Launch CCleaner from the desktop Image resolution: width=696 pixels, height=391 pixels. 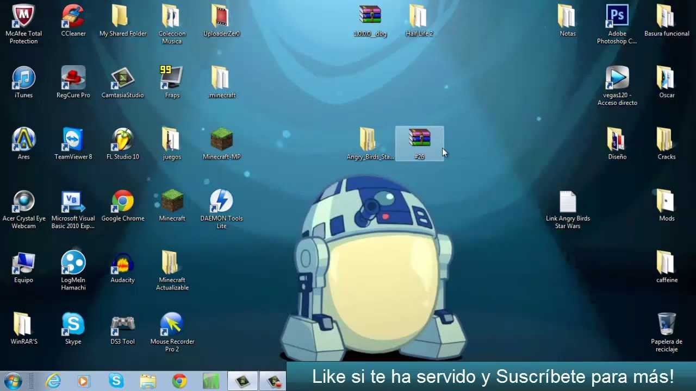click(73, 21)
